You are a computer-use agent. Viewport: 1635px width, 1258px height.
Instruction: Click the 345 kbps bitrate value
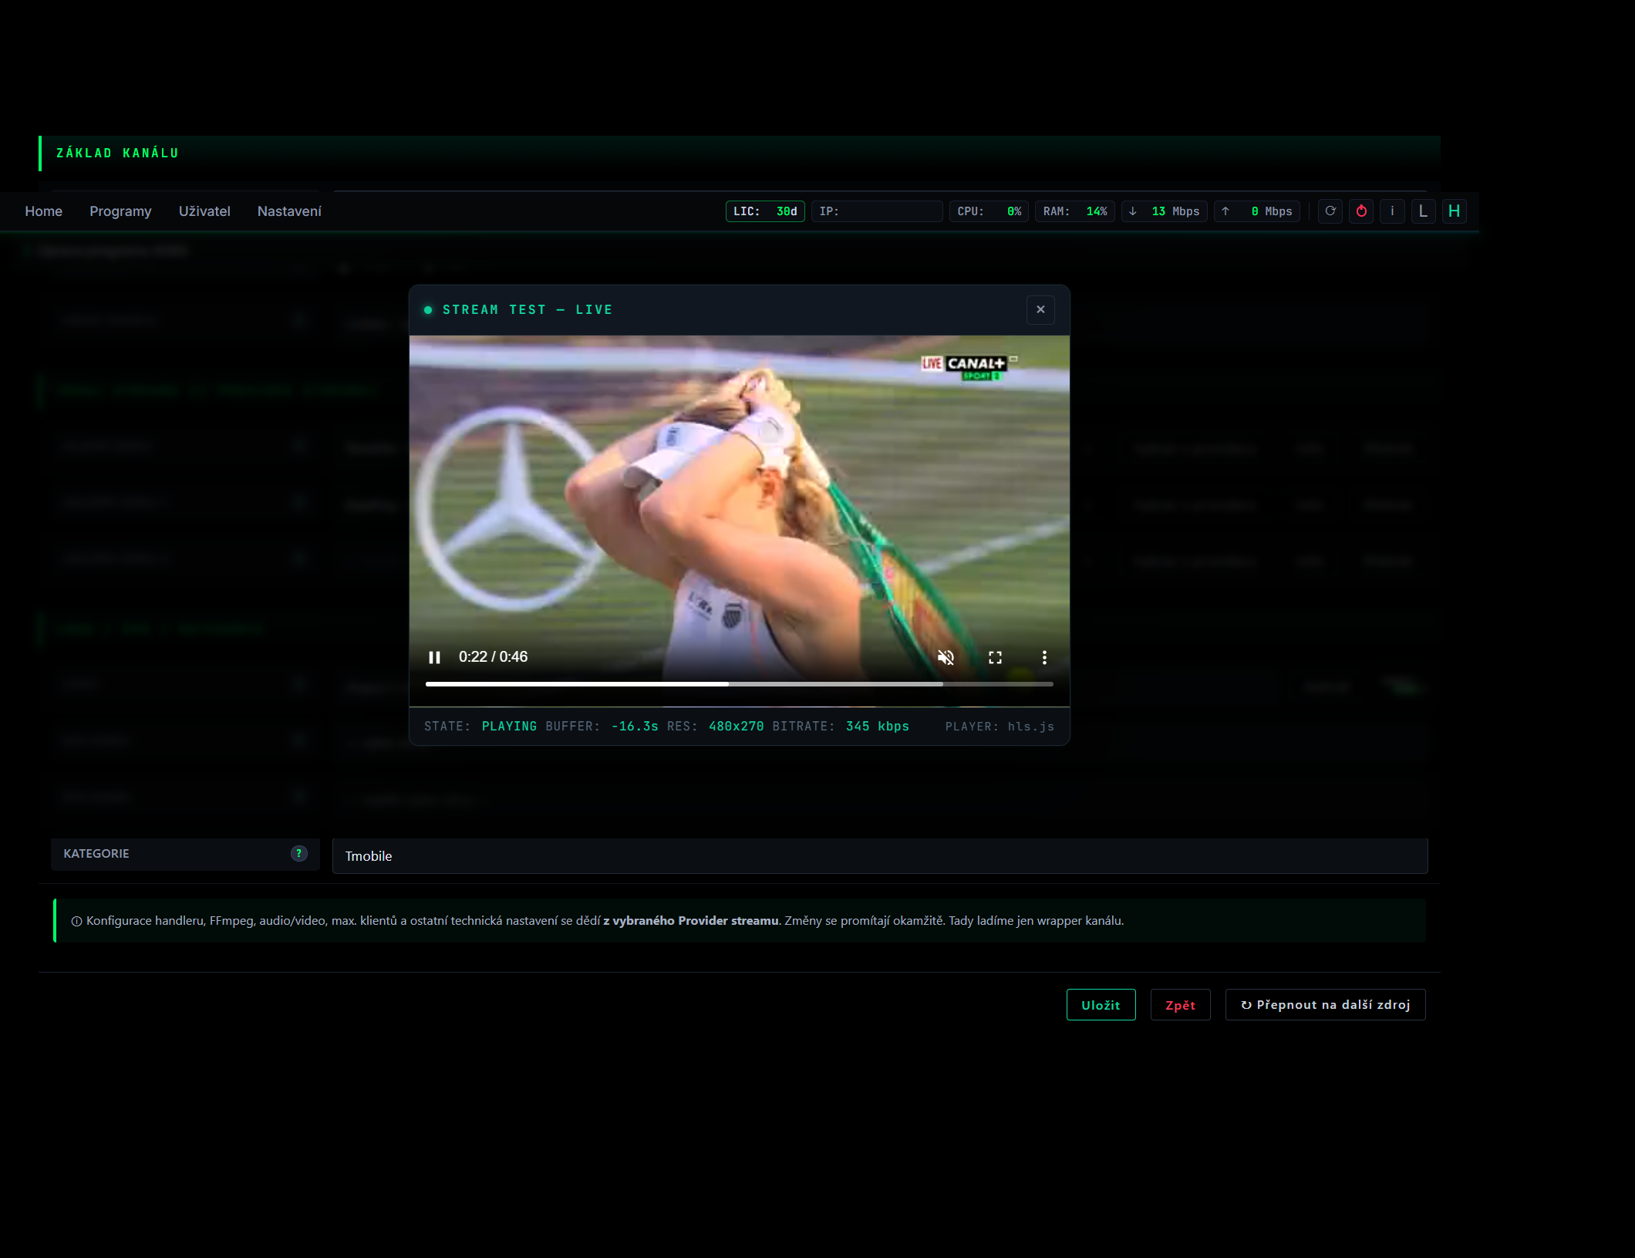tap(877, 726)
